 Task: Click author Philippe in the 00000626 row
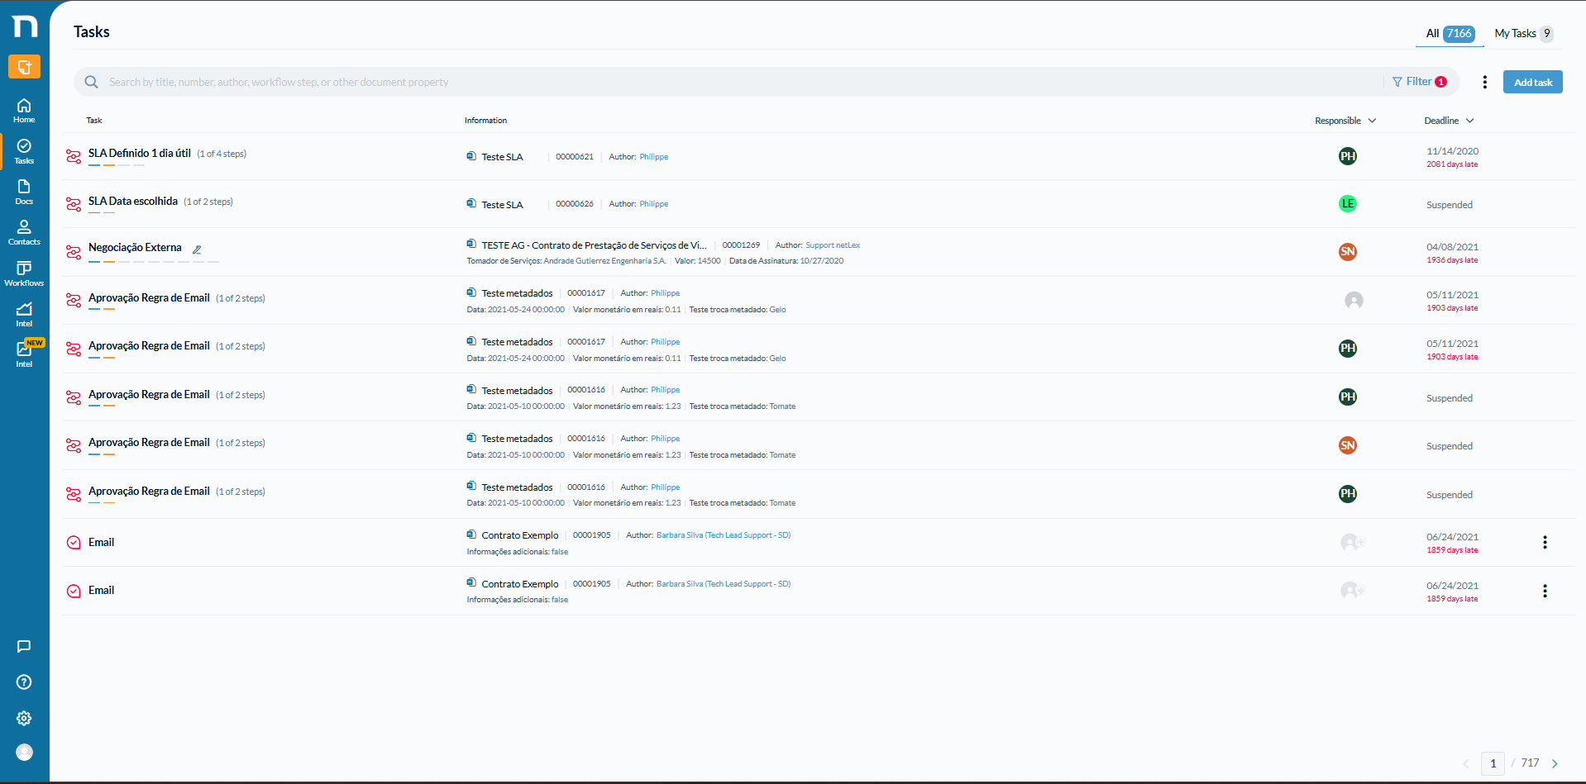coord(653,204)
